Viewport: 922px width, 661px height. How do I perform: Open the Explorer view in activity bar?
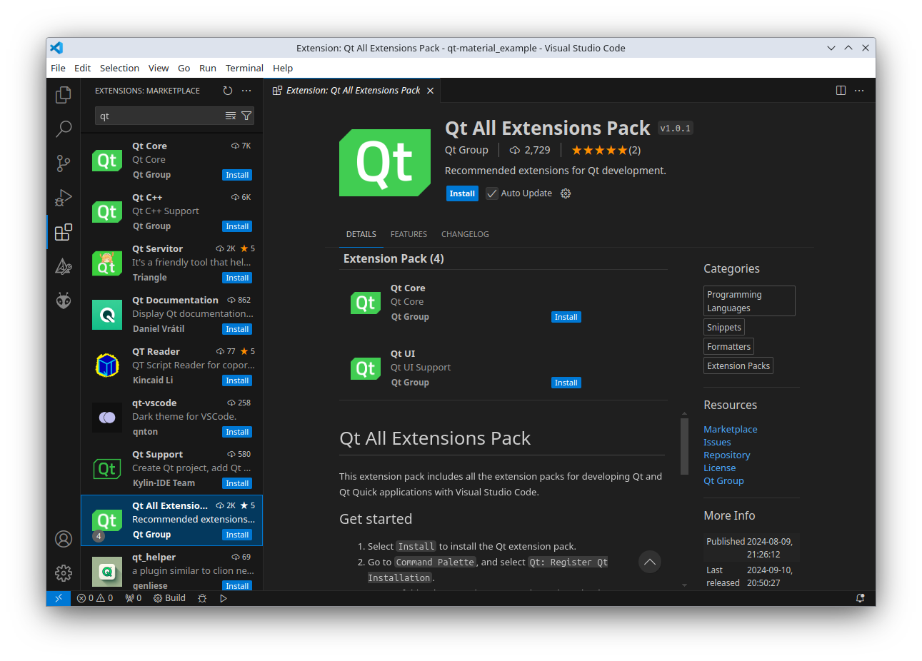tap(64, 94)
